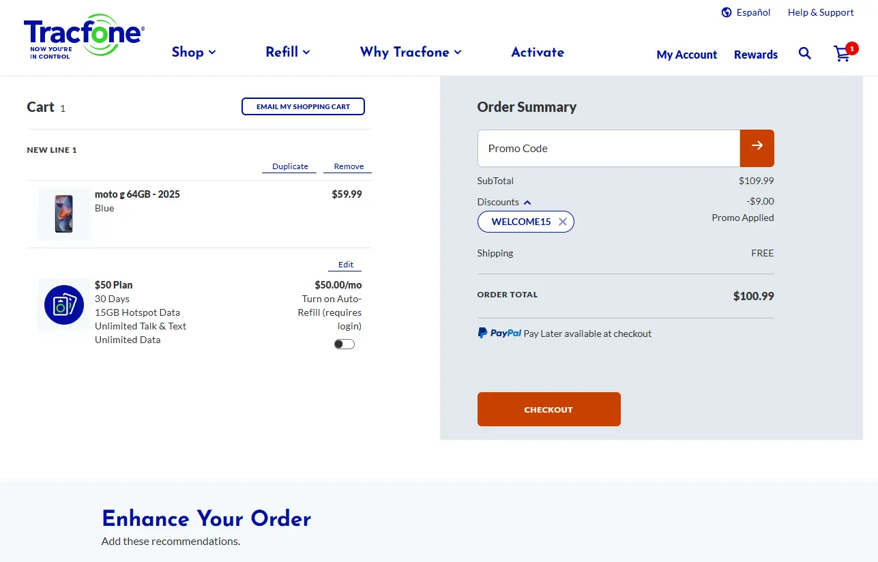Expand the Shop dropdown menu
The width and height of the screenshot is (878, 562).
tap(194, 52)
